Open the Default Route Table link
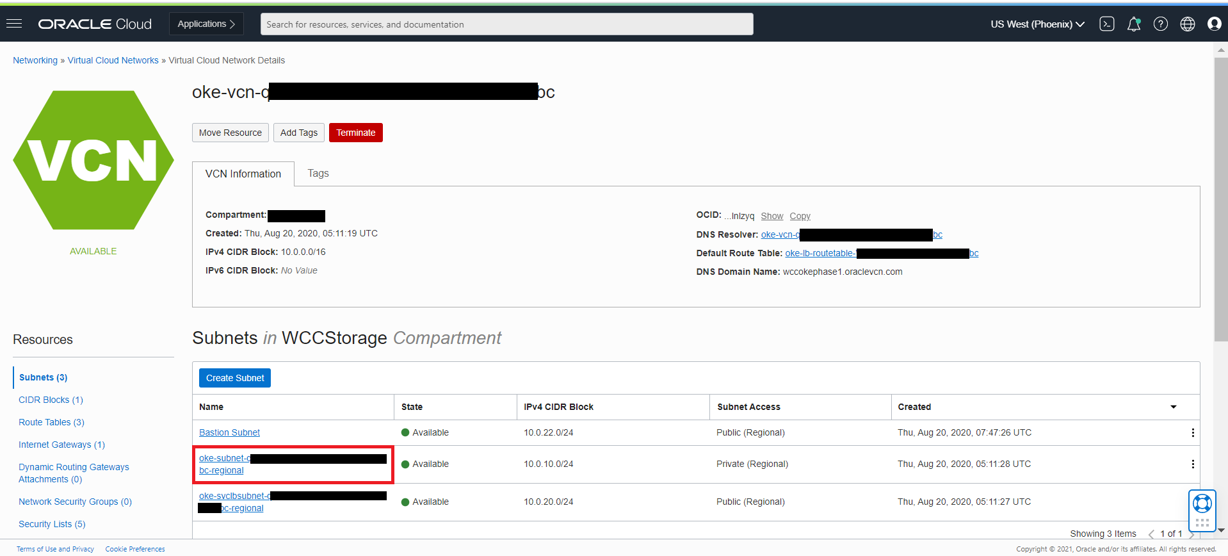The height and width of the screenshot is (556, 1228). (x=882, y=253)
